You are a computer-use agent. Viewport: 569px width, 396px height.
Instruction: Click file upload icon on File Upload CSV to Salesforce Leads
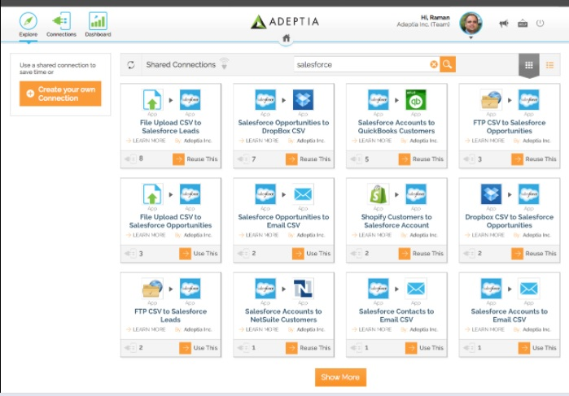pyautogui.click(x=152, y=99)
